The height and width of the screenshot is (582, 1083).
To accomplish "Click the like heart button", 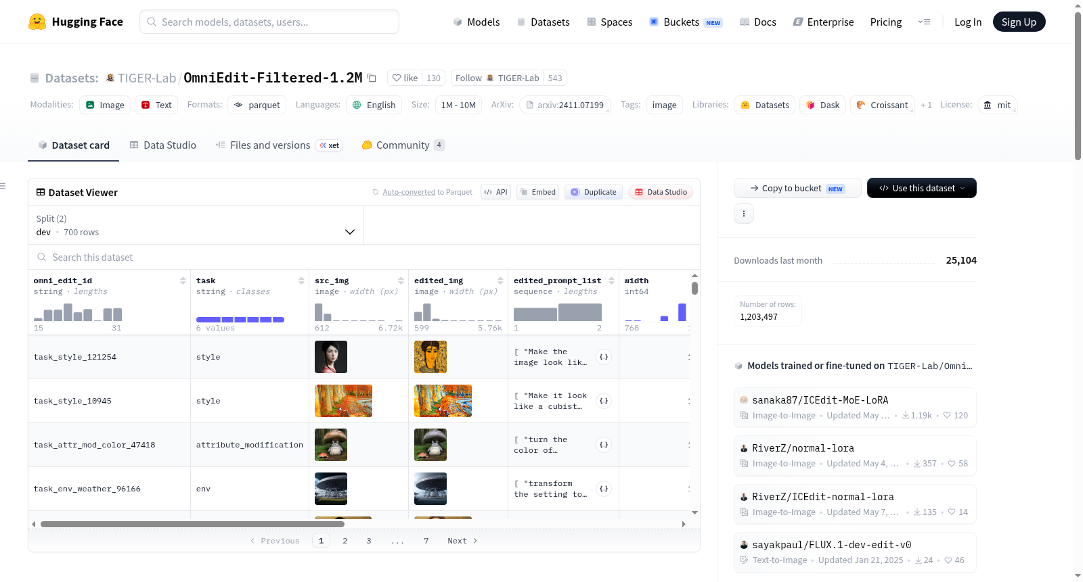I will coord(405,78).
